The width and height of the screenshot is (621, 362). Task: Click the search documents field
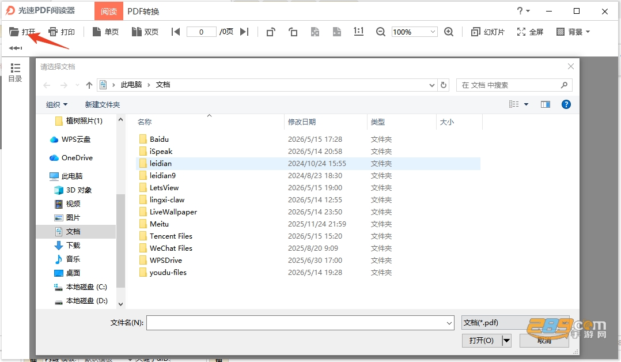pyautogui.click(x=514, y=85)
